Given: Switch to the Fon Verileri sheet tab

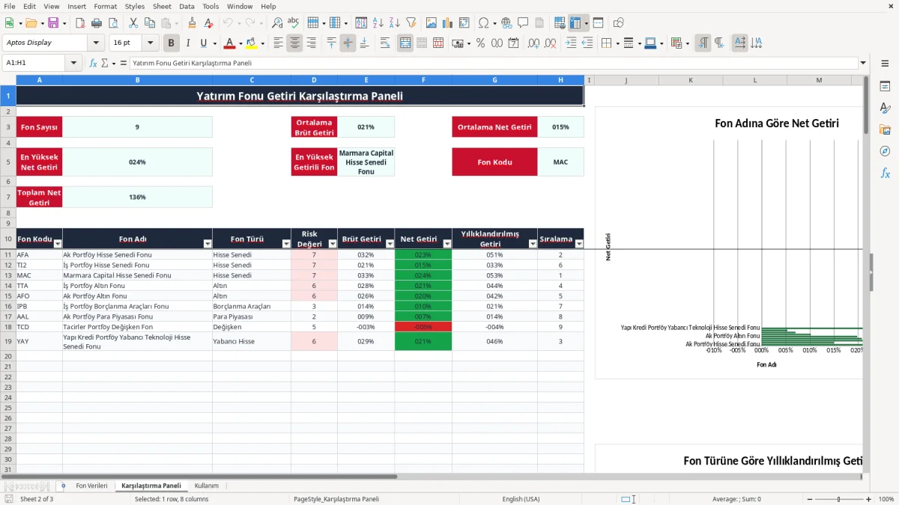Looking at the screenshot, I should click(91, 486).
